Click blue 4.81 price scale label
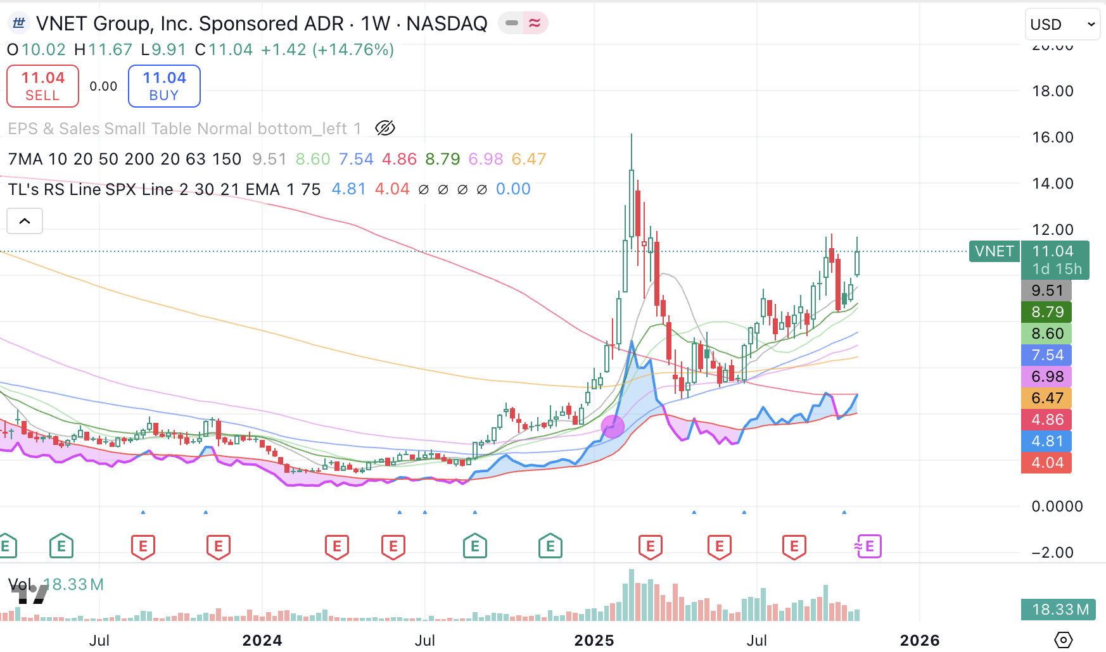 pyautogui.click(x=1047, y=441)
